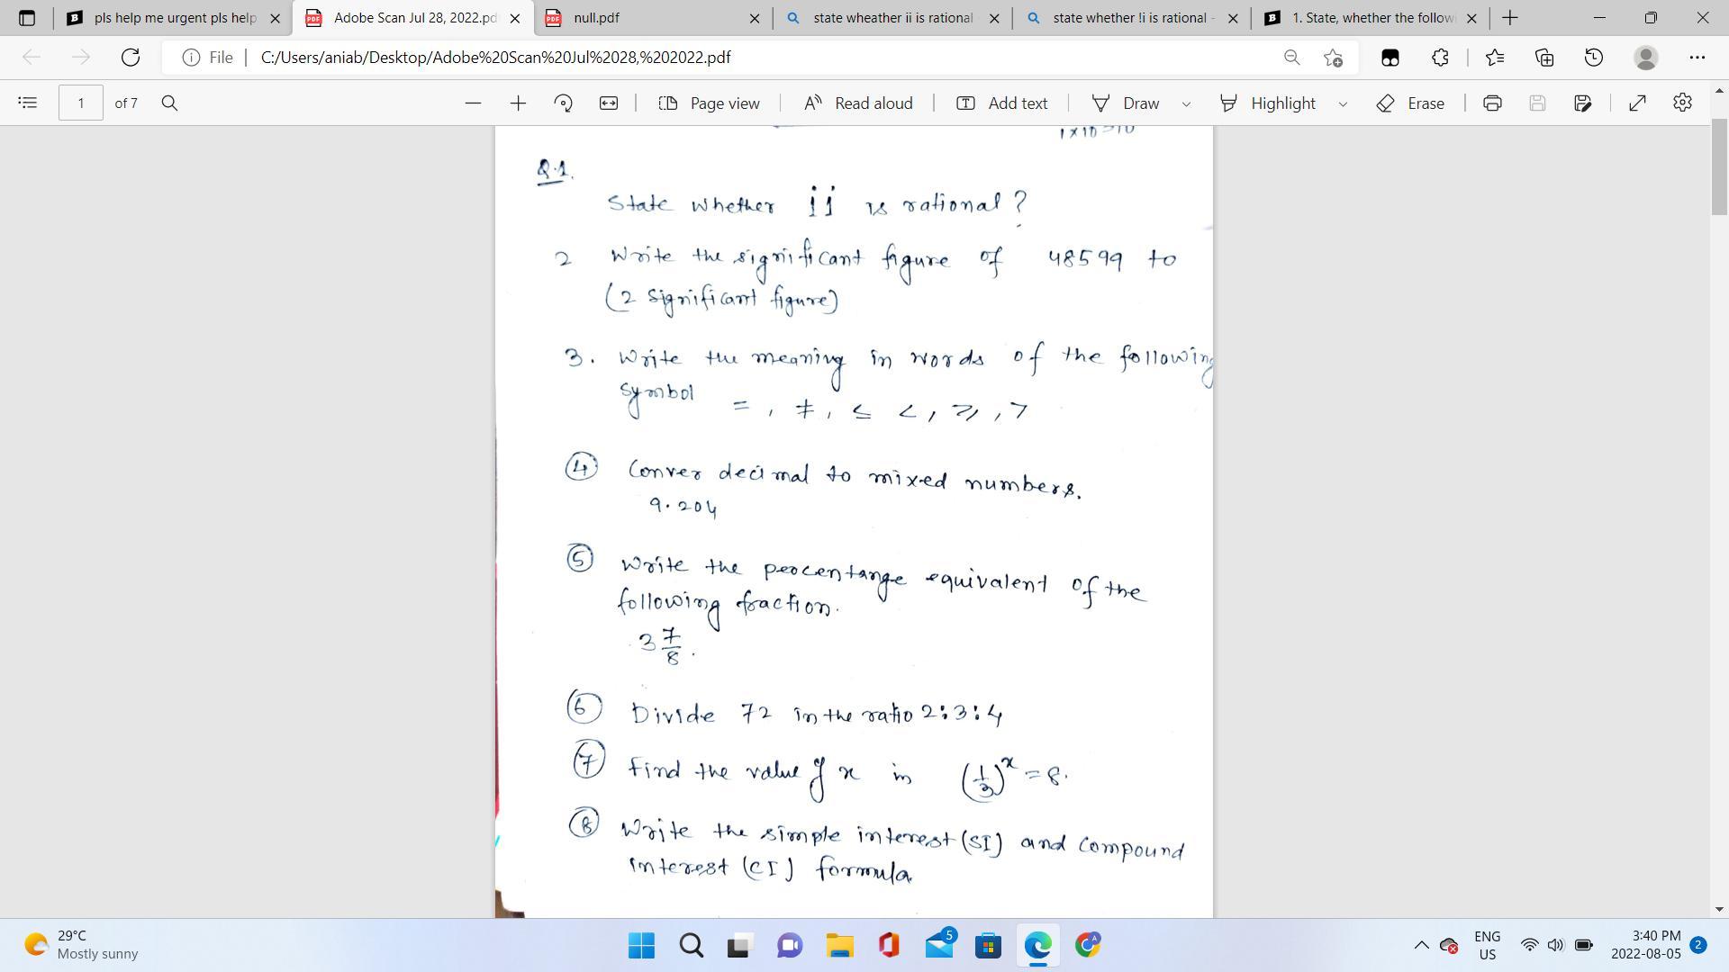Zoom out the PDF with minus
This screenshot has width=1729, height=972.
coord(473,103)
